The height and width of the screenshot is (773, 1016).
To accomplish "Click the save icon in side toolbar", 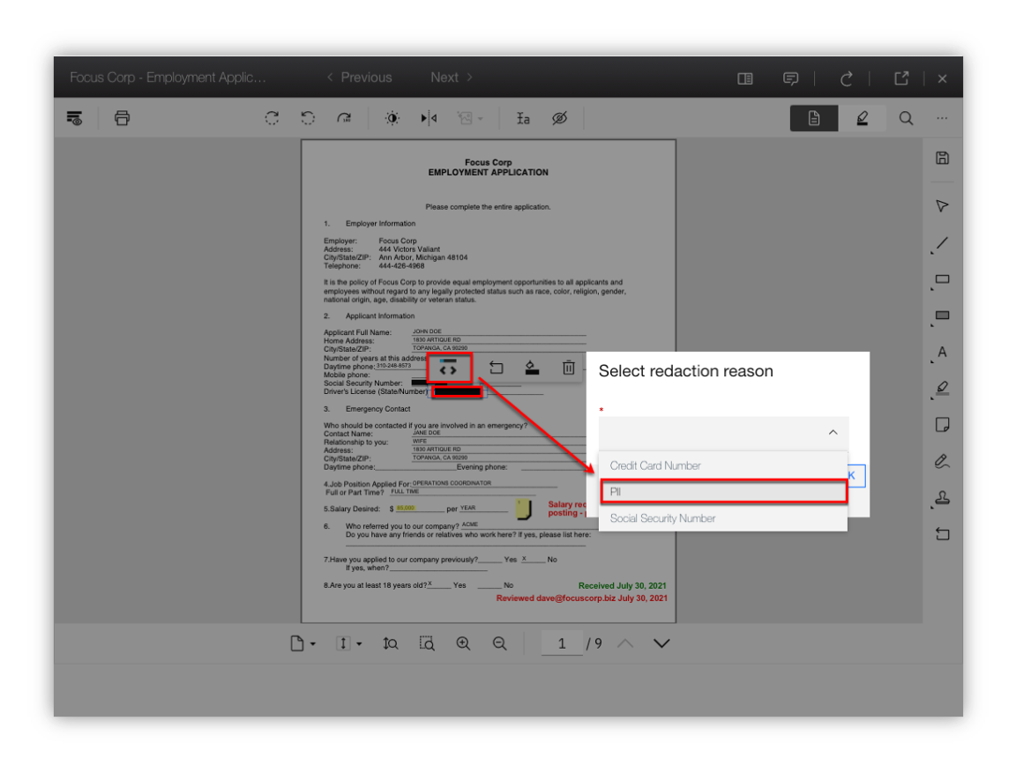I will 942,158.
